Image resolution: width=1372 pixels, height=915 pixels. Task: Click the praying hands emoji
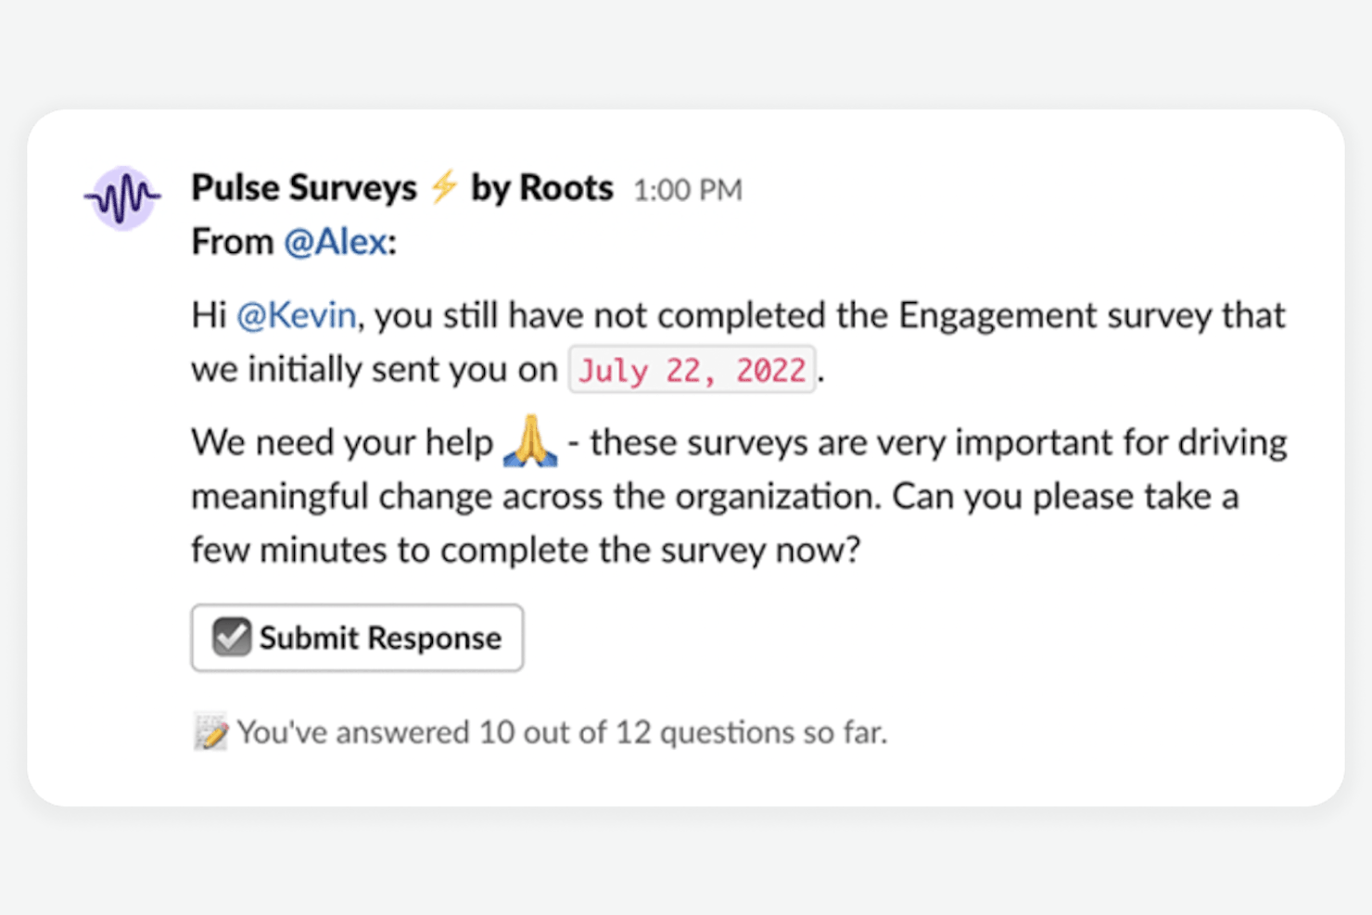click(530, 441)
